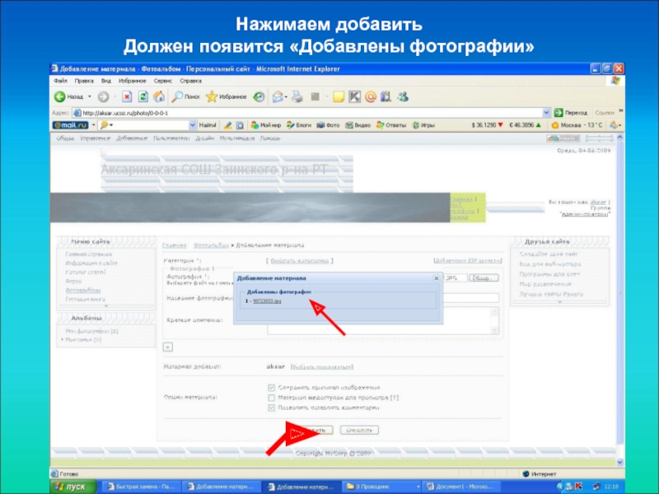
Task: Open the added photo jpg file link in popup
Action: click(267, 301)
